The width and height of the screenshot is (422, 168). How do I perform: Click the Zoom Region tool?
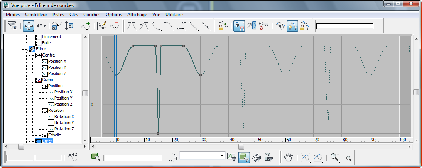347,157
